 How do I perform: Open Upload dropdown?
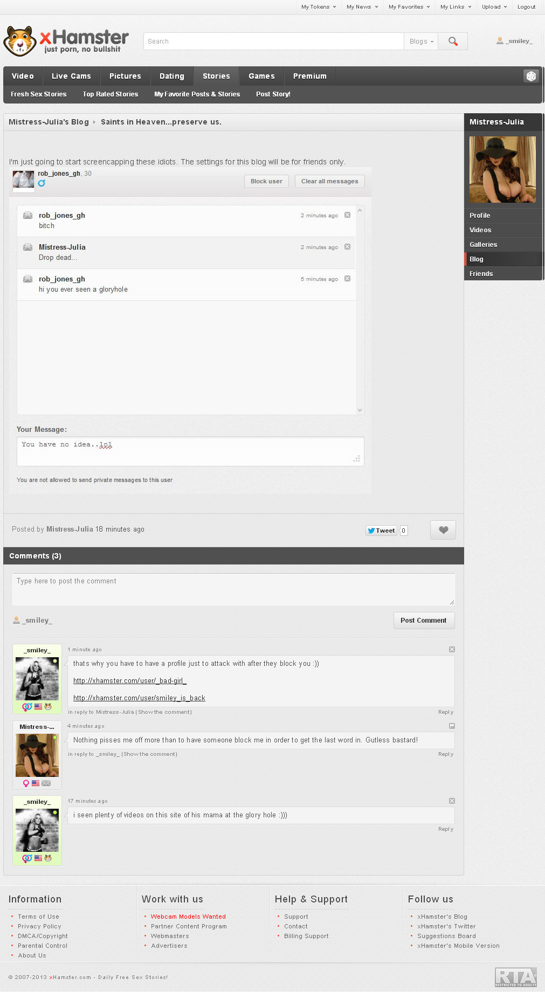(494, 7)
